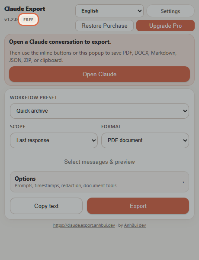Open the Settings button
Image resolution: width=199 pixels, height=260 pixels.
[x=170, y=11]
